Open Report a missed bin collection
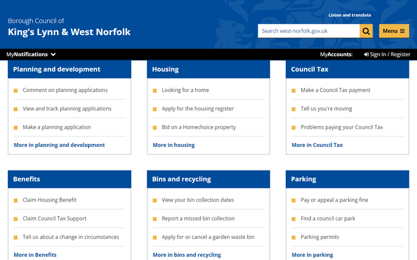 click(x=198, y=219)
